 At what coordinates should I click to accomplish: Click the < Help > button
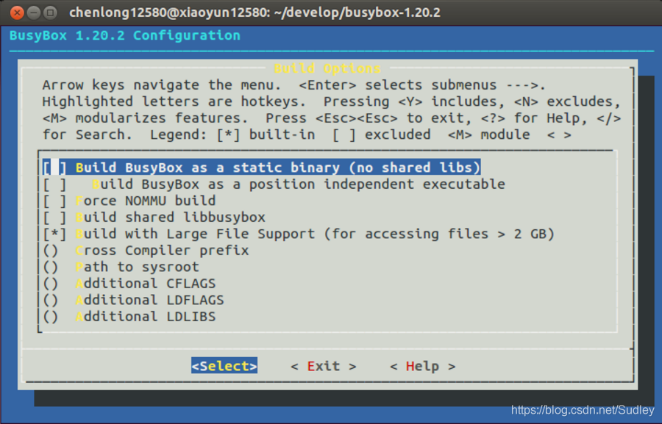pyautogui.click(x=423, y=366)
